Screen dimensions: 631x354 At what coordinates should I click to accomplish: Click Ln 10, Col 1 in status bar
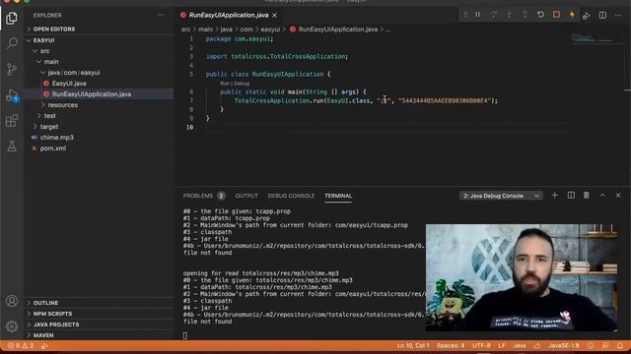(x=413, y=345)
